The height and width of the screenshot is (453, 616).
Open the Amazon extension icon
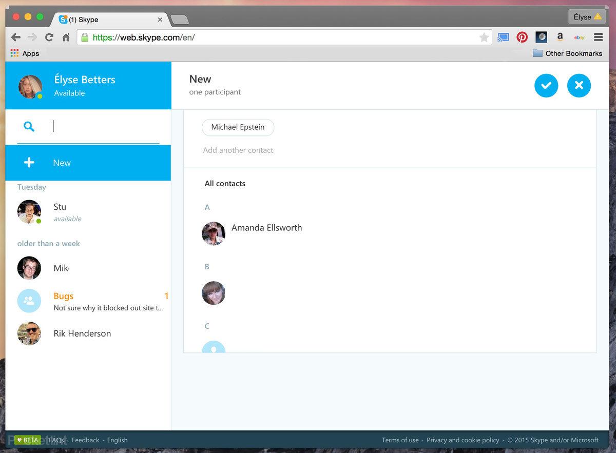560,37
